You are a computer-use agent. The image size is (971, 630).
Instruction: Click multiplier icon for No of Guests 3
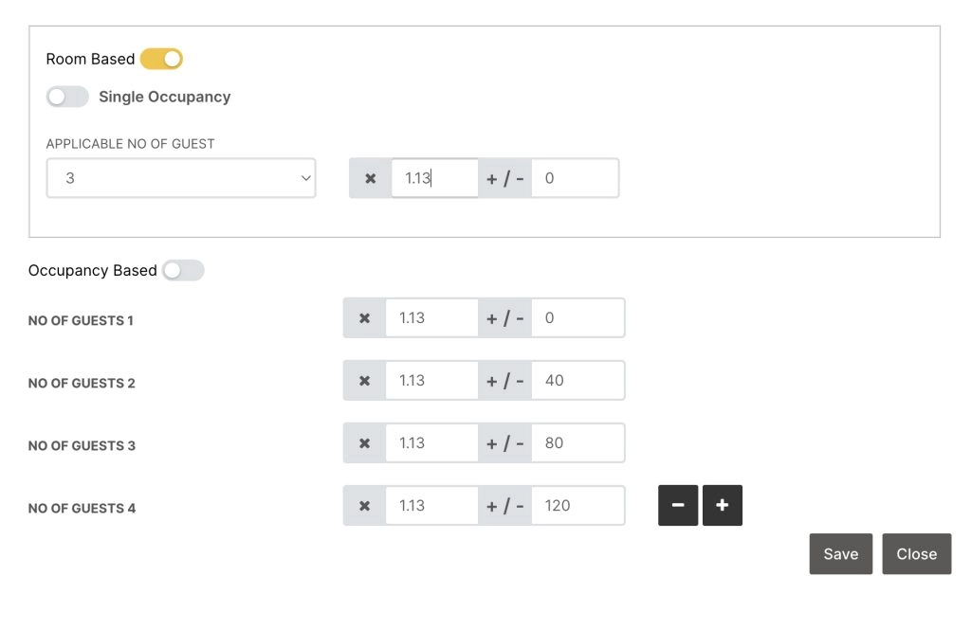(365, 443)
